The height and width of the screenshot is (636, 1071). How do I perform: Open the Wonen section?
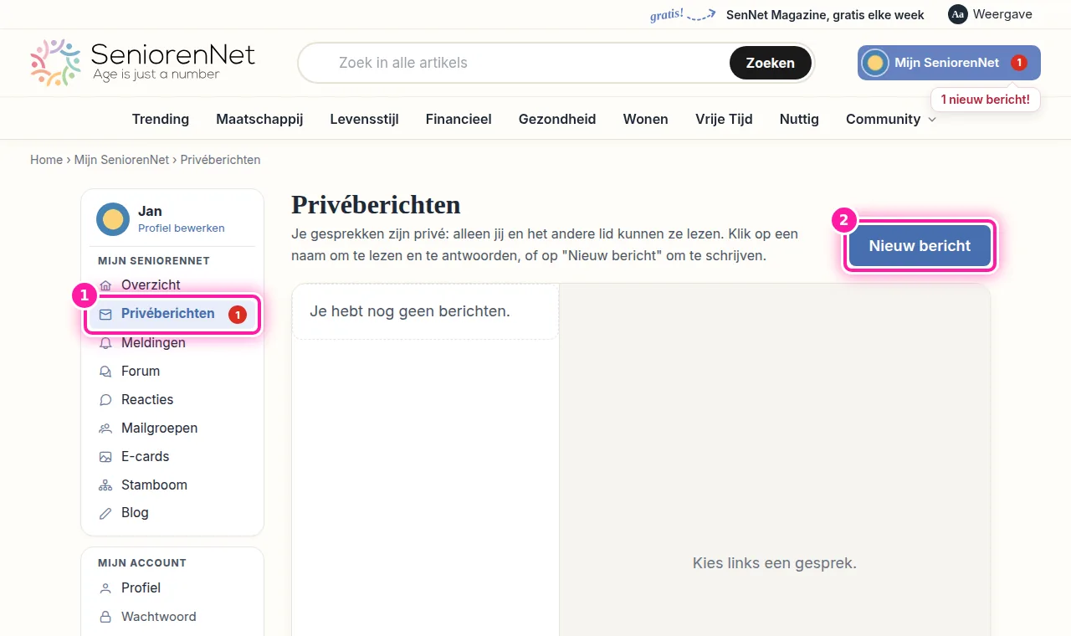645,119
